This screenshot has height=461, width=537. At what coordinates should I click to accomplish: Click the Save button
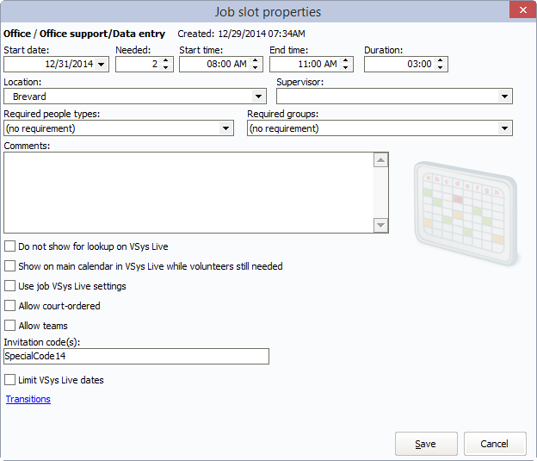coord(425,444)
